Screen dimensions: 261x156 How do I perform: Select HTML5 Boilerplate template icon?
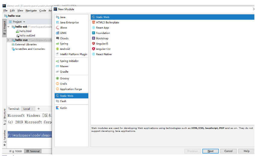(93, 22)
